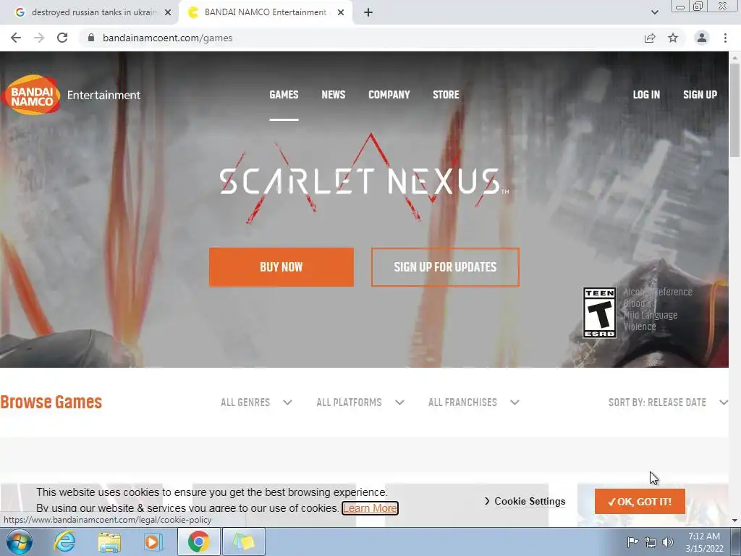Open STORE in site navigation
Viewport: 741px width, 556px height.
tap(446, 95)
